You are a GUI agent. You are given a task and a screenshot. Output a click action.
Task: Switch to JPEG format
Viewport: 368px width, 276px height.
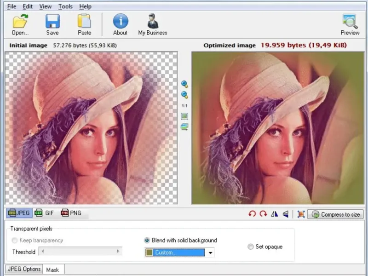19,213
